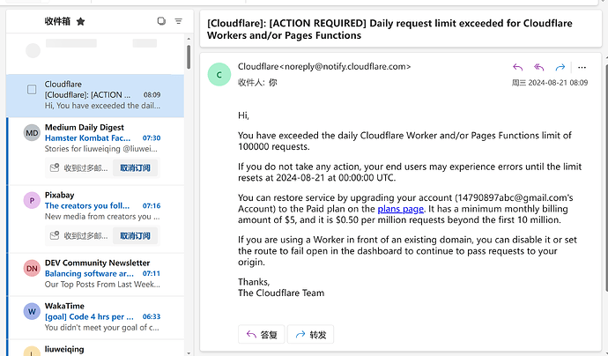Click the message list scrollbar thumb
Viewport: 608px width, 356px height.
(189, 57)
